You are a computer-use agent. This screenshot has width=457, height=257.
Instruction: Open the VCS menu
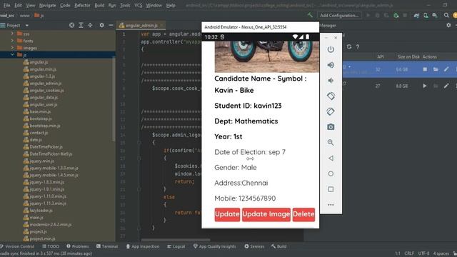click(138, 5)
